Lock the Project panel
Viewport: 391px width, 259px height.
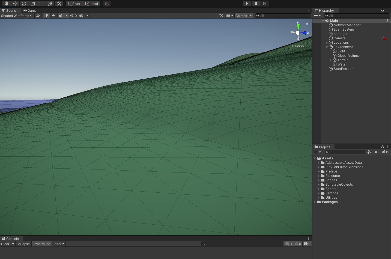(383, 147)
